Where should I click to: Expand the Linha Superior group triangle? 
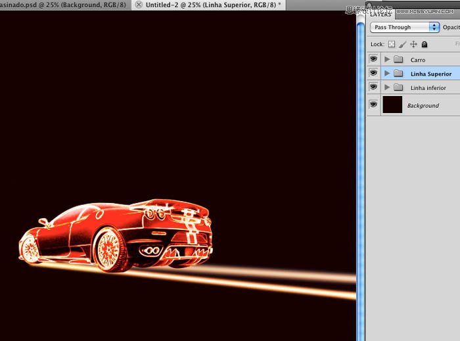387,74
